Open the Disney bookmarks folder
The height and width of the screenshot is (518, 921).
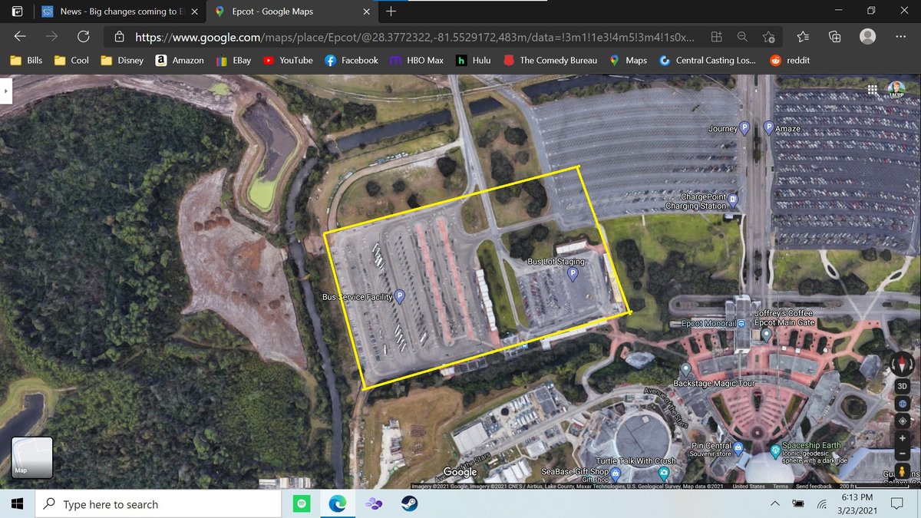123,60
